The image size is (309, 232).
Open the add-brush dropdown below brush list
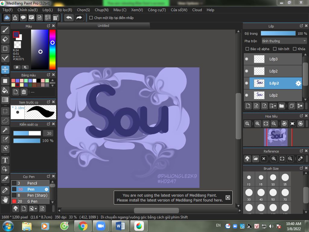(33, 208)
